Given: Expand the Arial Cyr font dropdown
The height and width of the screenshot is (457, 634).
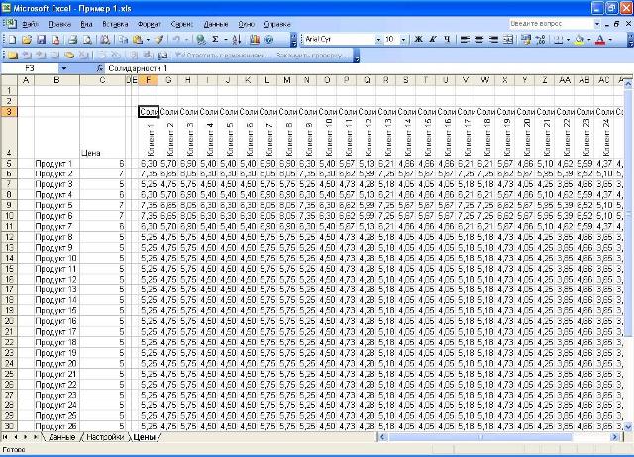Looking at the screenshot, I should (378, 40).
